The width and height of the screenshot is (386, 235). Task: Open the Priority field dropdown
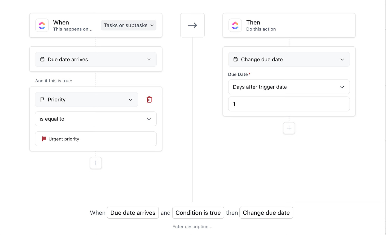click(x=130, y=99)
